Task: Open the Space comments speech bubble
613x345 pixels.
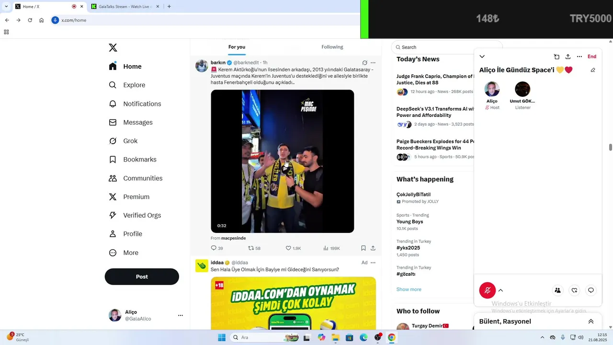Action: (x=591, y=290)
